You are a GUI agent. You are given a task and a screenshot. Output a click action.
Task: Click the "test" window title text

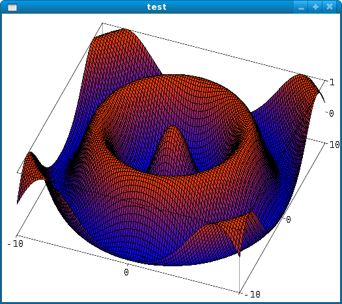pos(157,7)
